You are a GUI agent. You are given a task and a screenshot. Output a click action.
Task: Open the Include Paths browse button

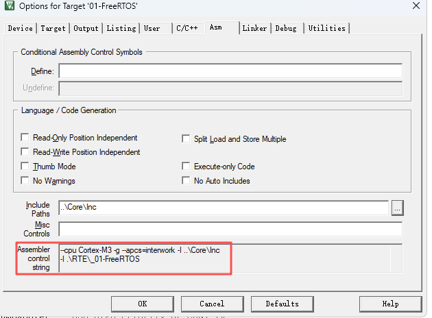click(x=397, y=208)
